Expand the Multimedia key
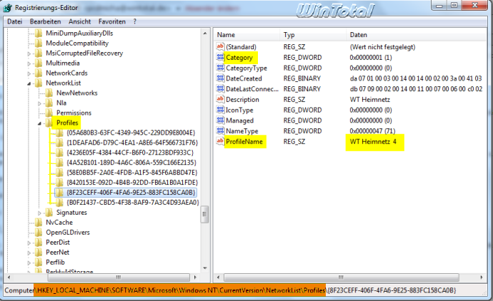493x301 pixels. point(29,63)
